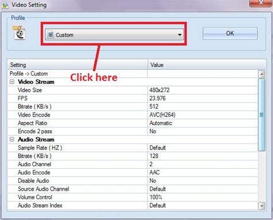Click the vertical scrollbar thumb
This screenshot has width=273, height=220.
click(261, 115)
